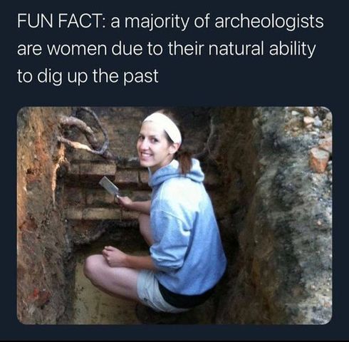Click the phrase "natural ability" in the tweet
The width and height of the screenshot is (349, 342).
pos(262,49)
